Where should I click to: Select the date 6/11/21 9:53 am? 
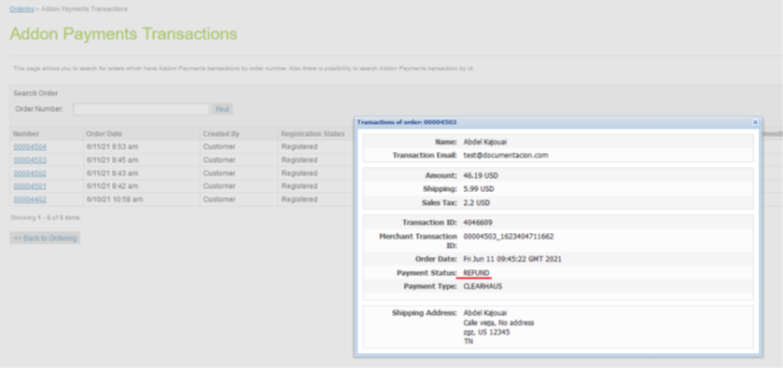[112, 146]
